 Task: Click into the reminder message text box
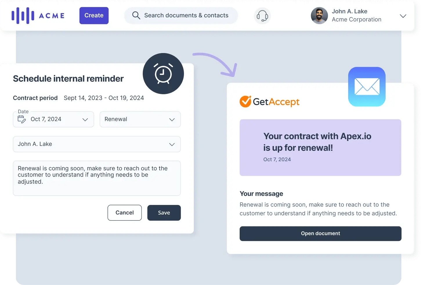[97, 178]
